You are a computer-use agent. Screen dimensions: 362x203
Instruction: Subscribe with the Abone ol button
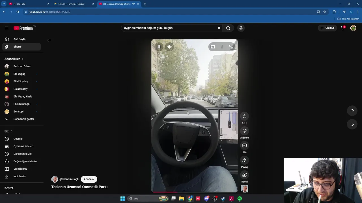click(89, 179)
